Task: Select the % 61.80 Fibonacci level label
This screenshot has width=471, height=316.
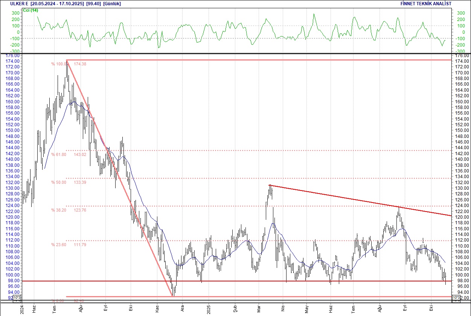Action: click(x=59, y=154)
